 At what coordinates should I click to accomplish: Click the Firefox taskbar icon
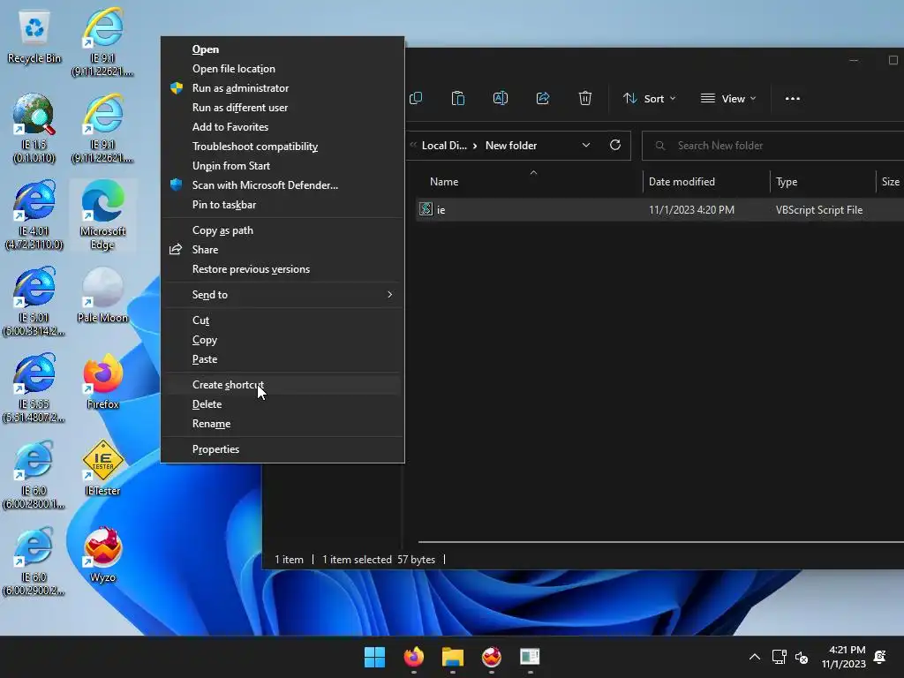click(x=413, y=657)
